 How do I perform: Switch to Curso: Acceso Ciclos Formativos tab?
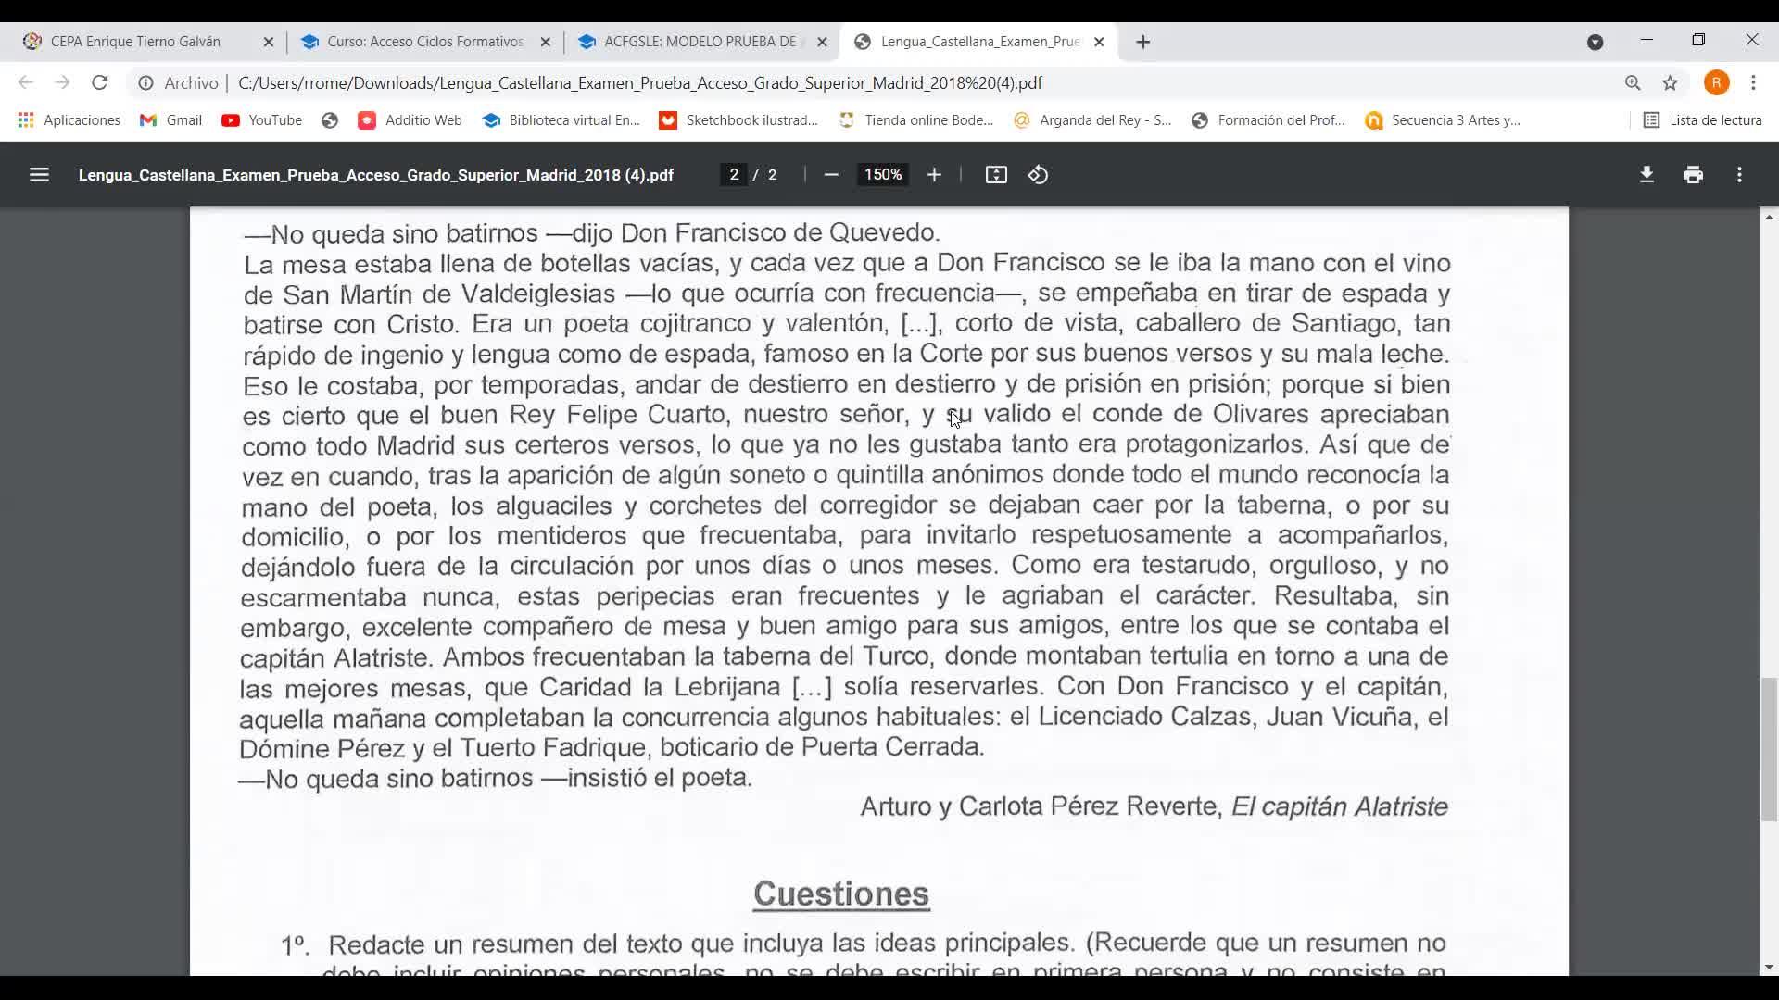coord(424,42)
